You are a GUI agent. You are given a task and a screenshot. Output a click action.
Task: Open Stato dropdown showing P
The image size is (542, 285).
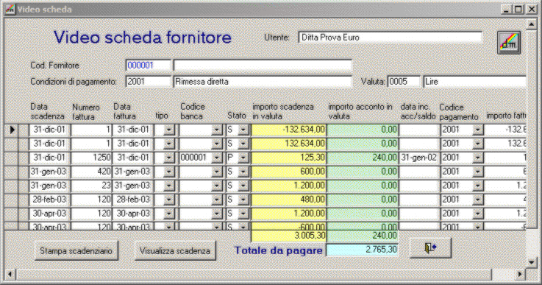(x=243, y=158)
